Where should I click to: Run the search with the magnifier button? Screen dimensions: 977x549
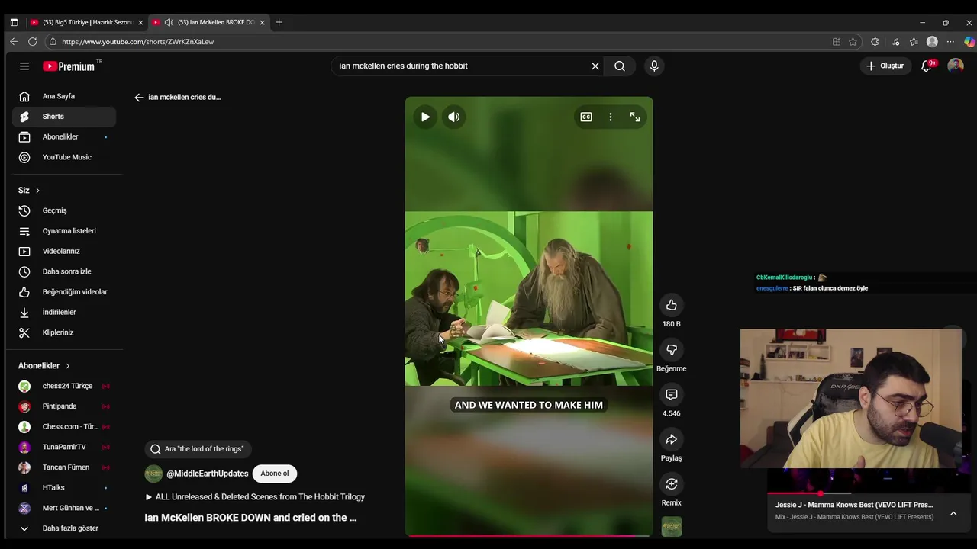click(620, 66)
